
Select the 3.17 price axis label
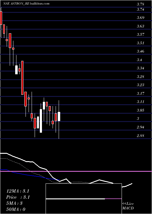pyautogui.click(x=140, y=94)
